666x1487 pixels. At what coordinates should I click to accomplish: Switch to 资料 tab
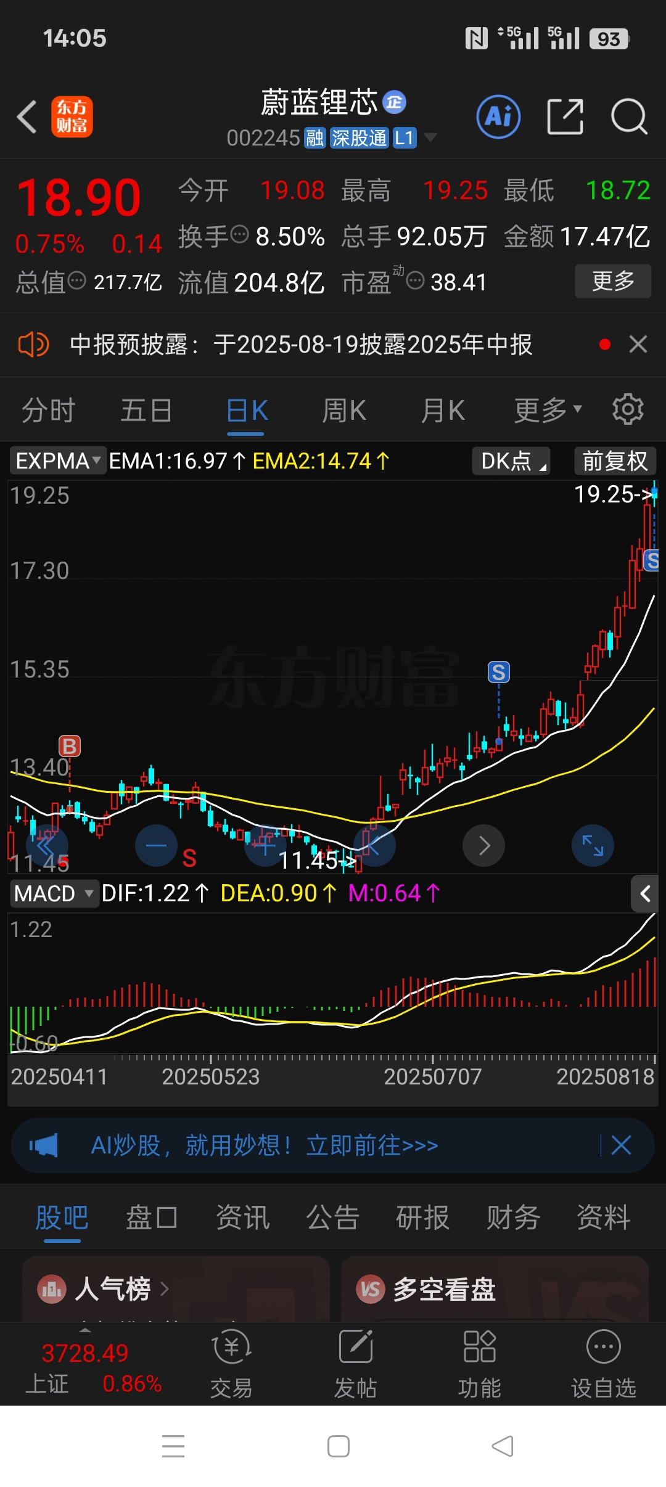(603, 1218)
